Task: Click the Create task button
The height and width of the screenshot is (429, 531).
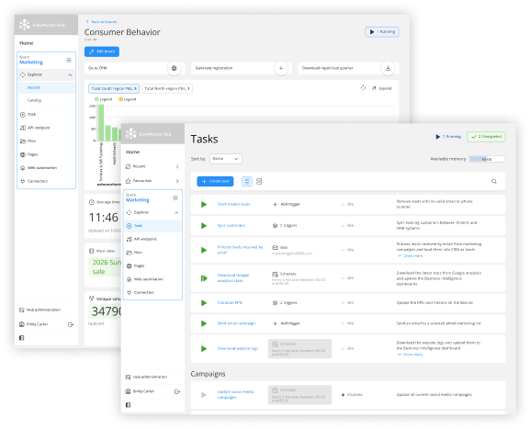Action: [x=215, y=182]
